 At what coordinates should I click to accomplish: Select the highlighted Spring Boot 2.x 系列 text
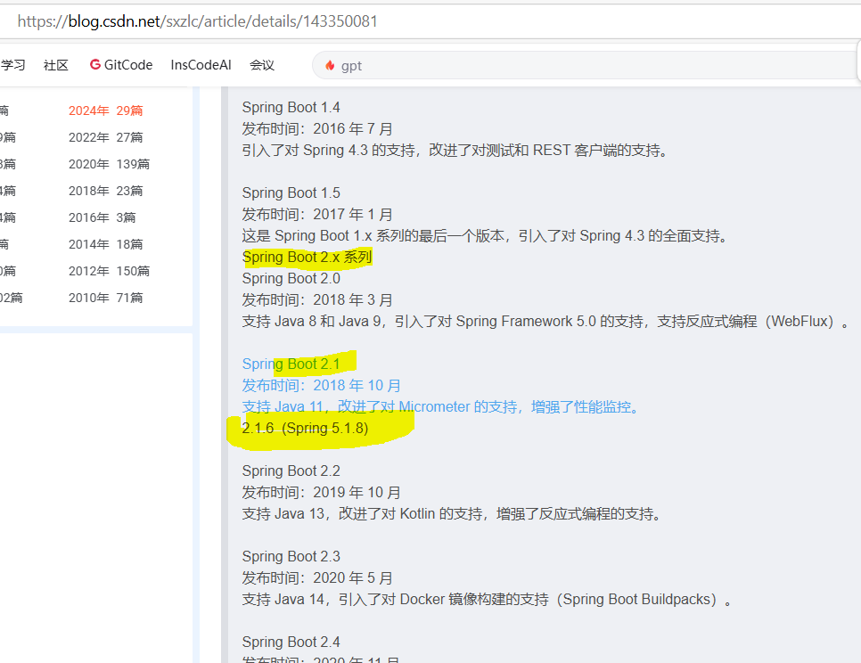pos(306,257)
